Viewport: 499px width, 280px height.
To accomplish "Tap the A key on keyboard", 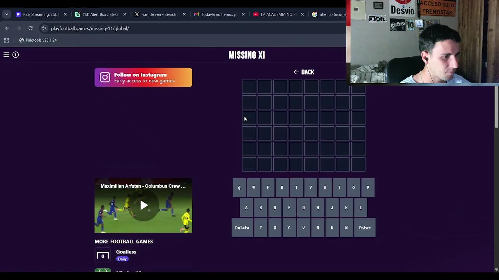I will pyautogui.click(x=246, y=208).
